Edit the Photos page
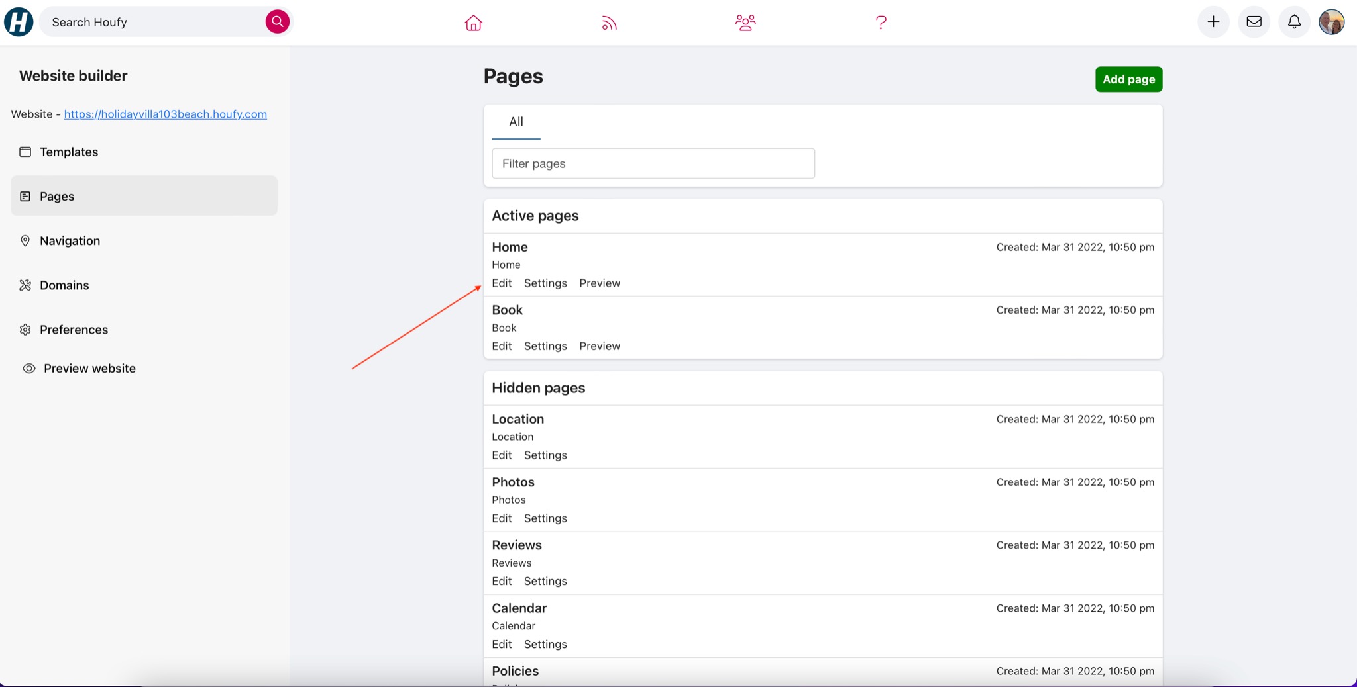The image size is (1357, 687). (x=502, y=518)
